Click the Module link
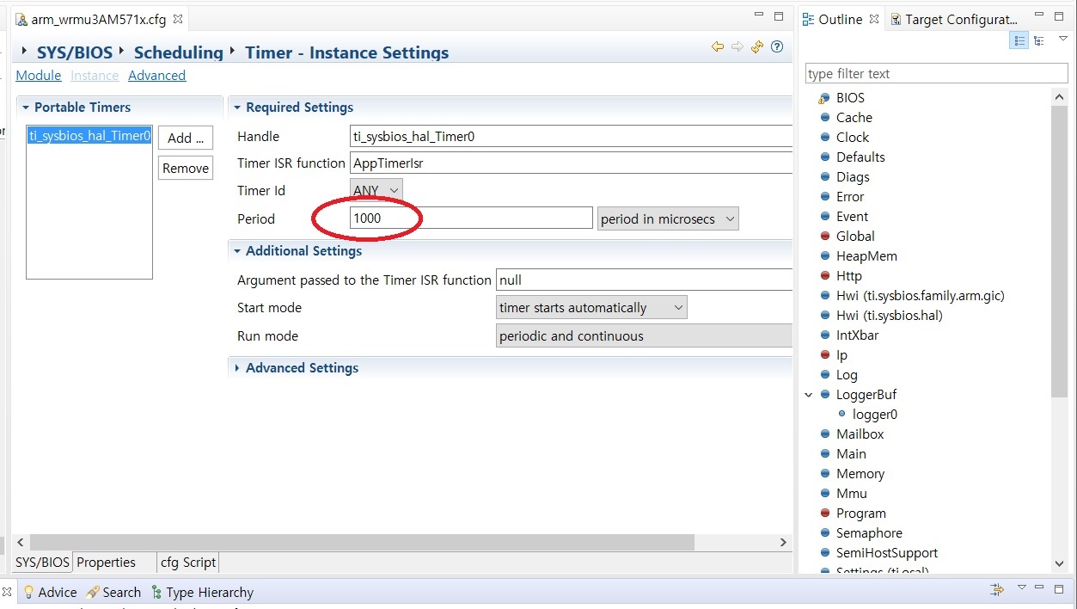Image resolution: width=1077 pixels, height=609 pixels. point(39,76)
